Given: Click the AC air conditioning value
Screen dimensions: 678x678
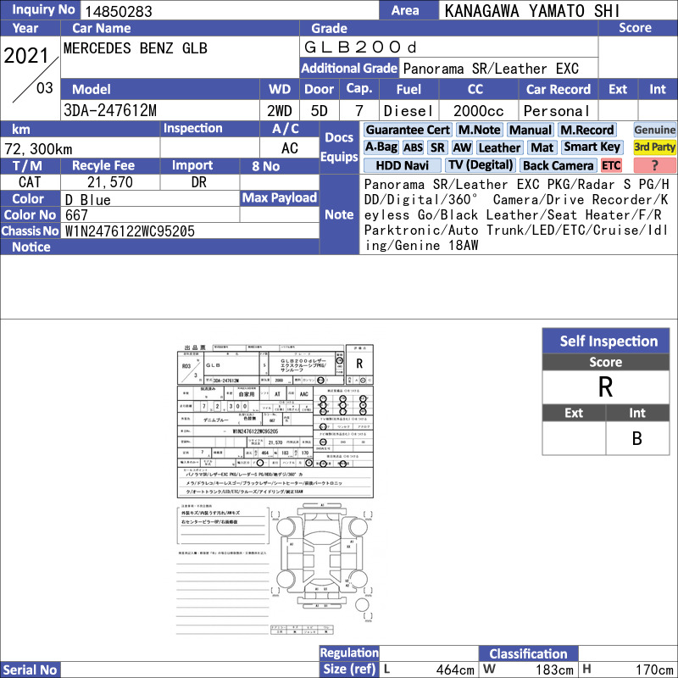Looking at the screenshot, I should (290, 148).
